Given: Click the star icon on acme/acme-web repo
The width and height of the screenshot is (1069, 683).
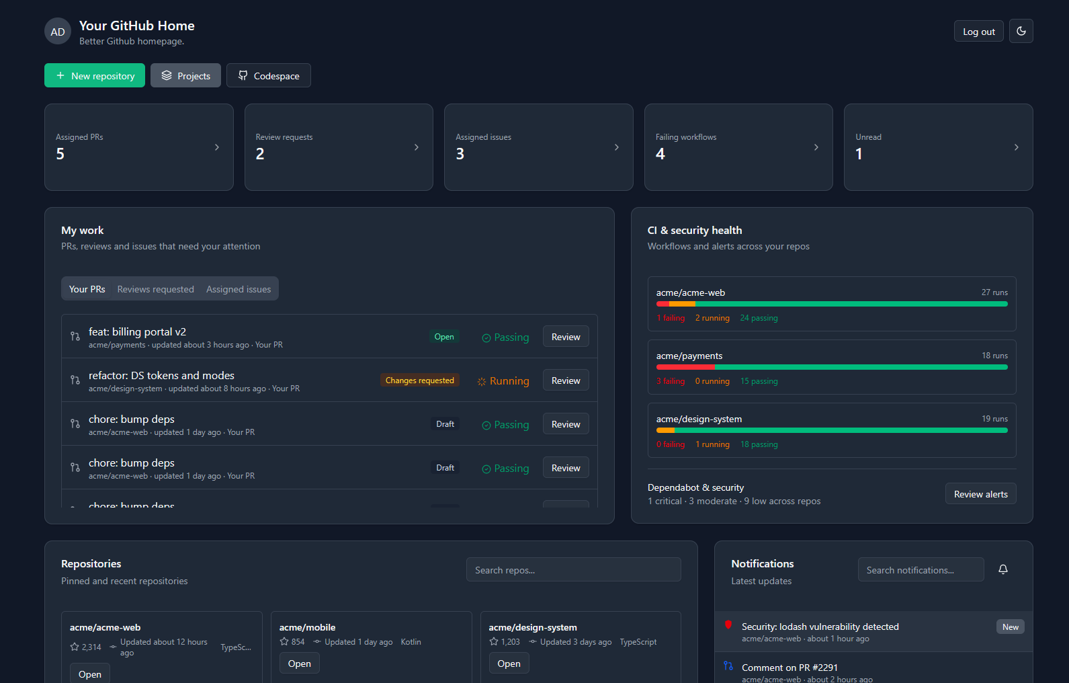Looking at the screenshot, I should tap(75, 647).
